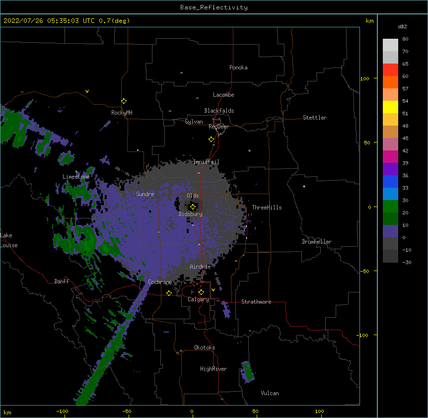Pick the red 60-65 dBZ legend swatch

tap(390, 70)
